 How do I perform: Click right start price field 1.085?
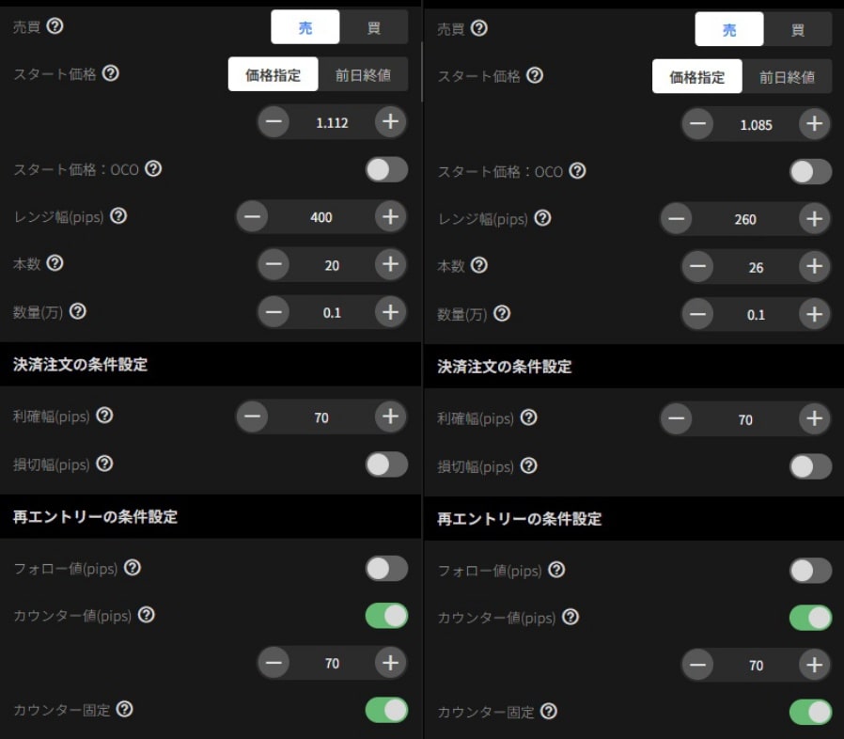click(756, 124)
